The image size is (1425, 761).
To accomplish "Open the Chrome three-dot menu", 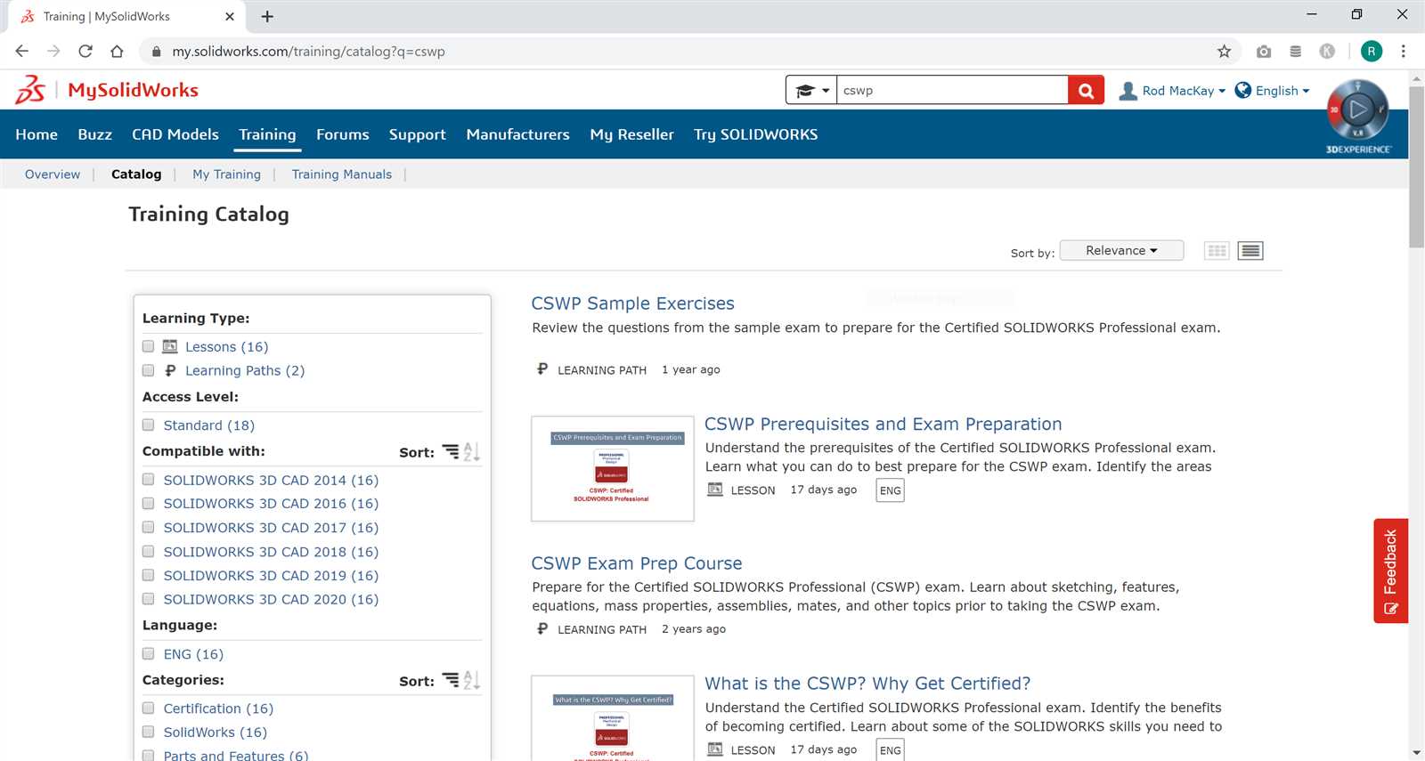I will point(1403,52).
